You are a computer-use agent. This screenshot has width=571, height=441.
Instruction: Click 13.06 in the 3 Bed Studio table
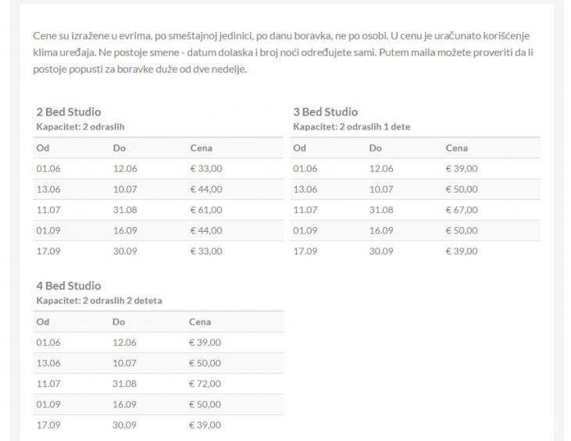click(305, 190)
